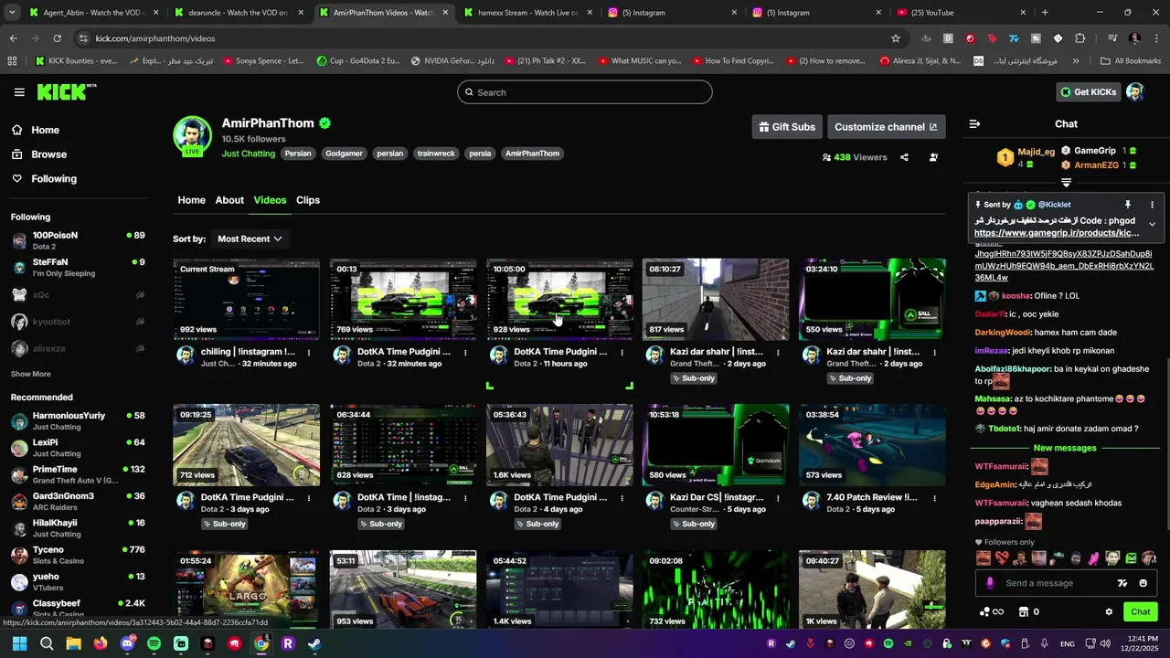Open the chat shop icon
Screen dimensions: 1170x658
click(1024, 612)
